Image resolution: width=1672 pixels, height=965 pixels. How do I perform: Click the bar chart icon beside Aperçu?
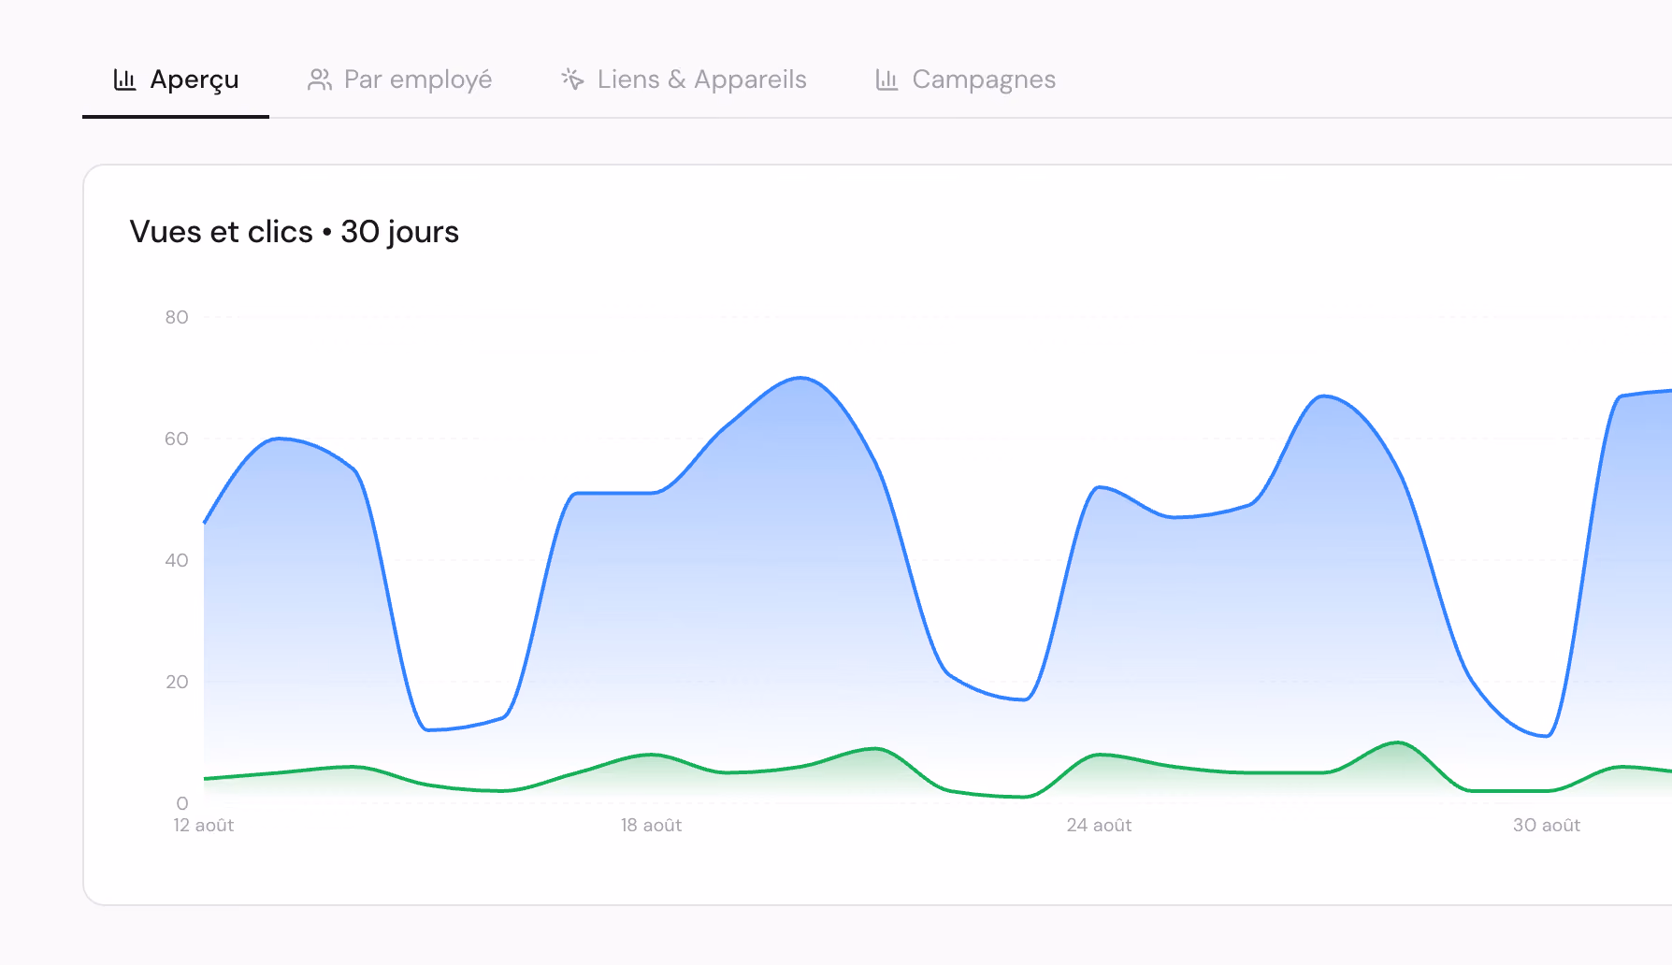[124, 79]
